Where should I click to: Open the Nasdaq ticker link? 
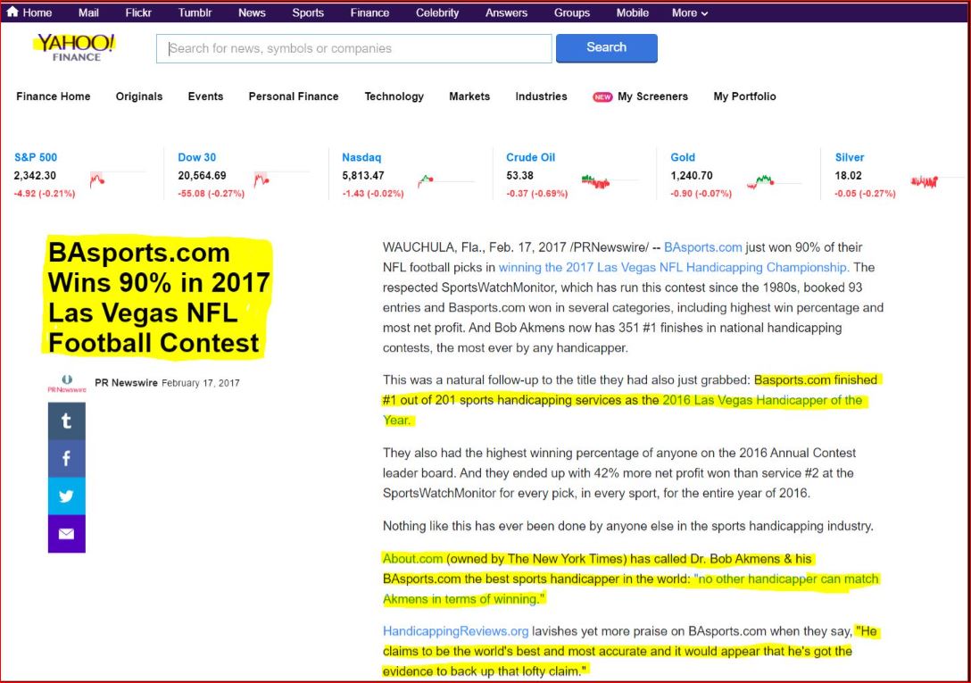pos(361,157)
